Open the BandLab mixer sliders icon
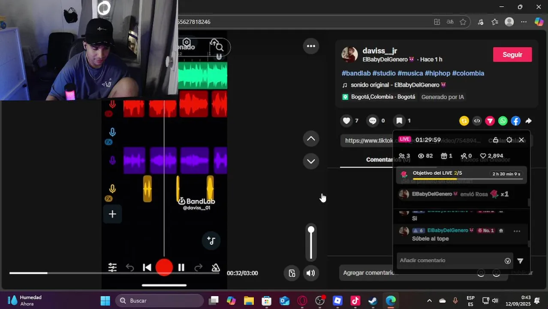The width and height of the screenshot is (548, 309). (112, 268)
